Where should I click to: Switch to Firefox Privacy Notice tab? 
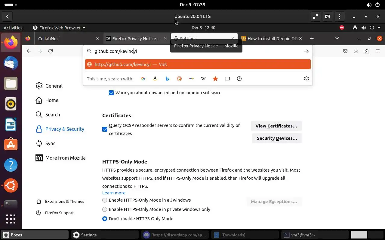[136, 39]
